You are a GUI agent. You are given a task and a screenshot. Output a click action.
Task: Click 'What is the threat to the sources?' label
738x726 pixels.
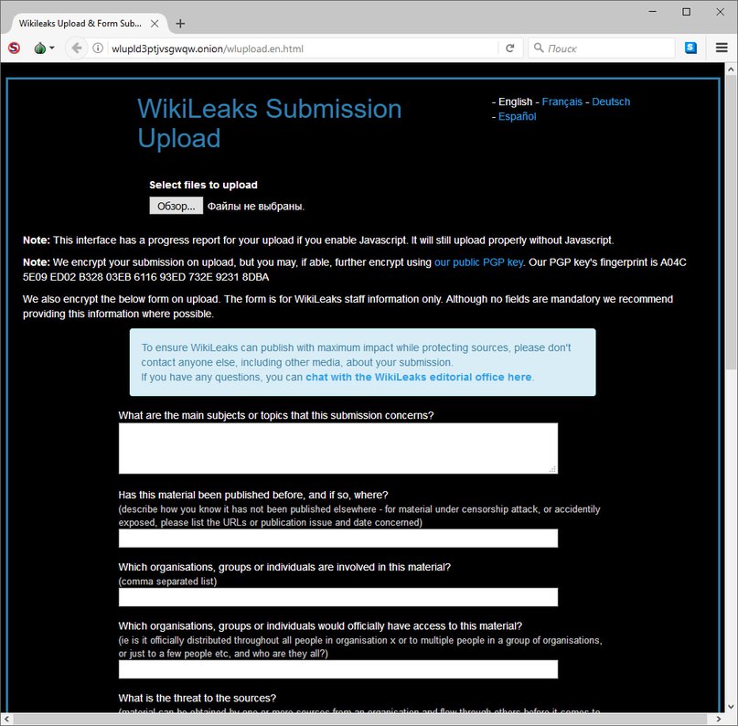pyautogui.click(x=198, y=698)
